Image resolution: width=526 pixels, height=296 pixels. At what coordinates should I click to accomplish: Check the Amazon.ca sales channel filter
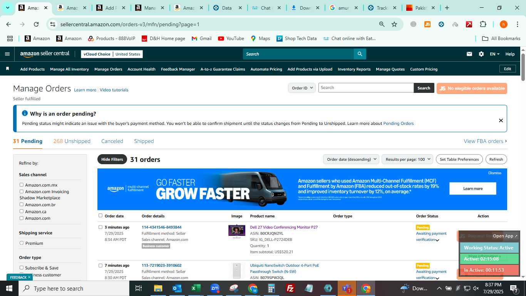click(22, 212)
